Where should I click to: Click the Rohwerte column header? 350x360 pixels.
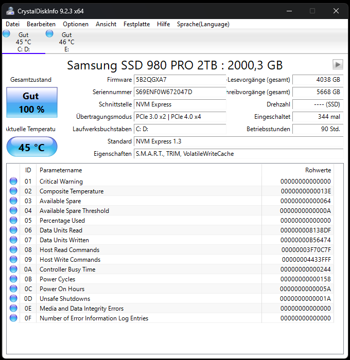(297, 170)
